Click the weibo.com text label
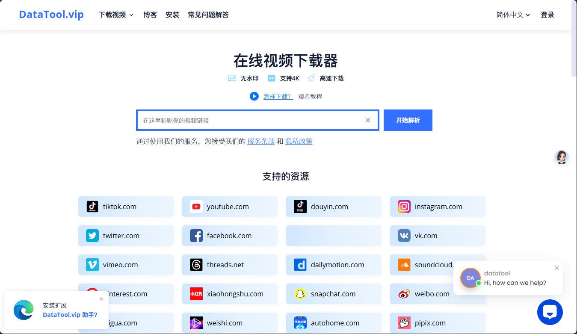Screen dimensions: 577x334 [x=432, y=294]
